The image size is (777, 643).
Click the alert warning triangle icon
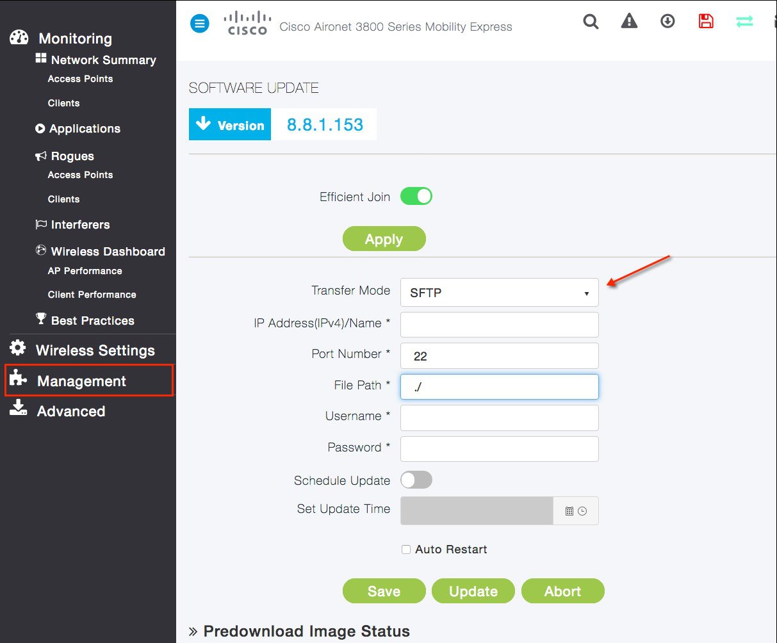(x=629, y=21)
